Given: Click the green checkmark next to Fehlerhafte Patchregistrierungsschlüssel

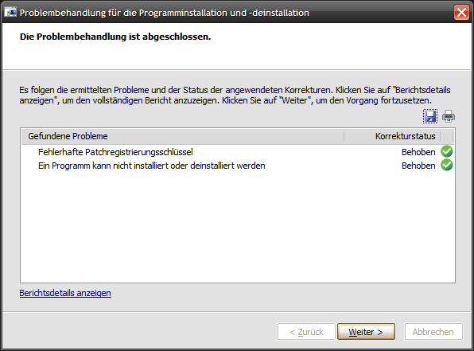Looking at the screenshot, I should tap(446, 151).
